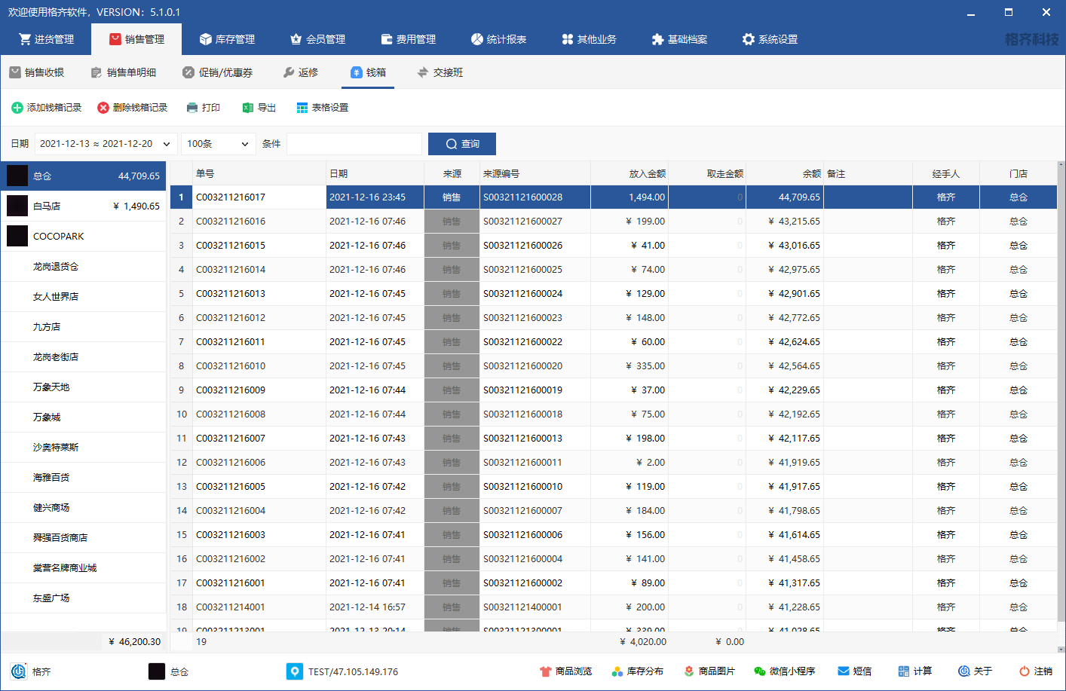Select the 钱箱 sub-tab
Screen dimensions: 1066x691
[368, 72]
